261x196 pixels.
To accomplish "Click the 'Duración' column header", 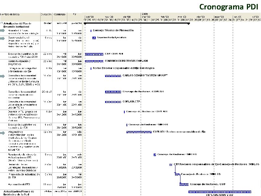I will (46, 14).
